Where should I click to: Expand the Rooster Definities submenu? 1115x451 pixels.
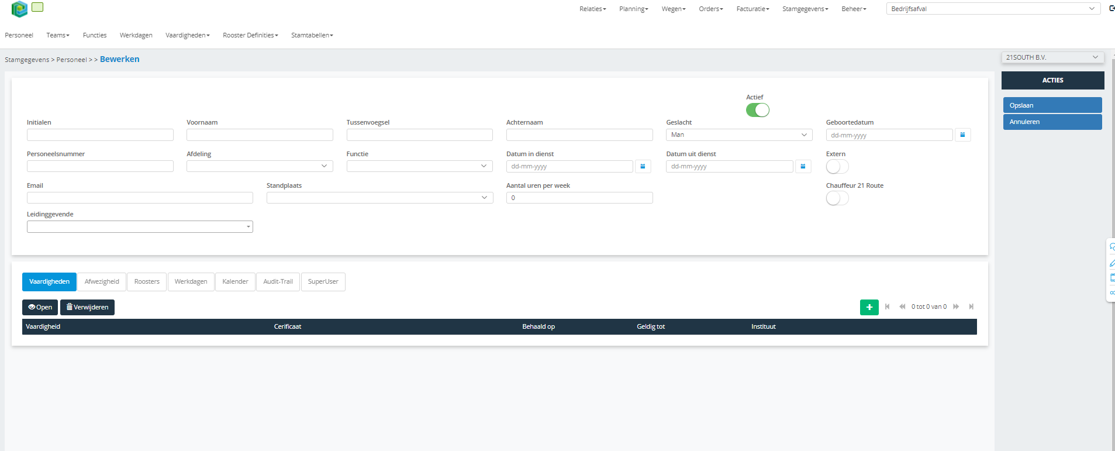[250, 35]
